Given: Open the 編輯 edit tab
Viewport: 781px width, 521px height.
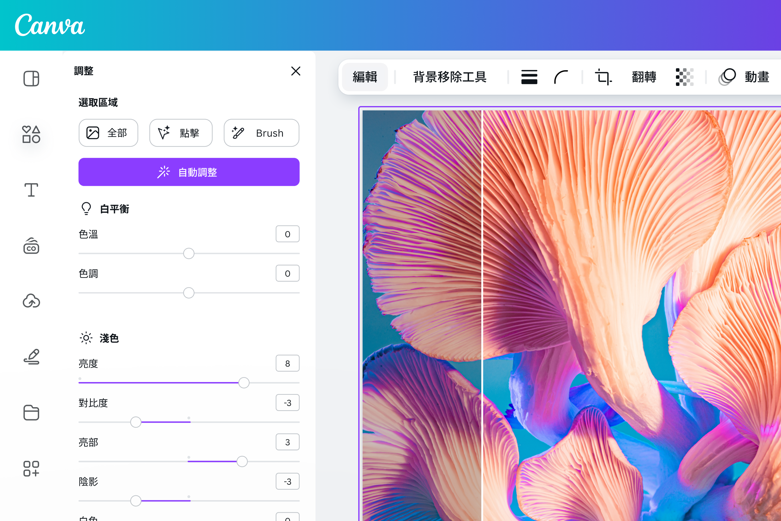Looking at the screenshot, I should click(x=364, y=77).
